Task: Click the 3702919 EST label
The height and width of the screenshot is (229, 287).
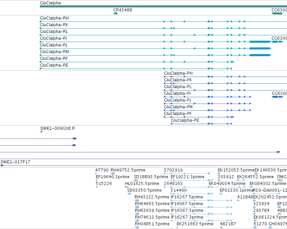Action: coord(173,170)
